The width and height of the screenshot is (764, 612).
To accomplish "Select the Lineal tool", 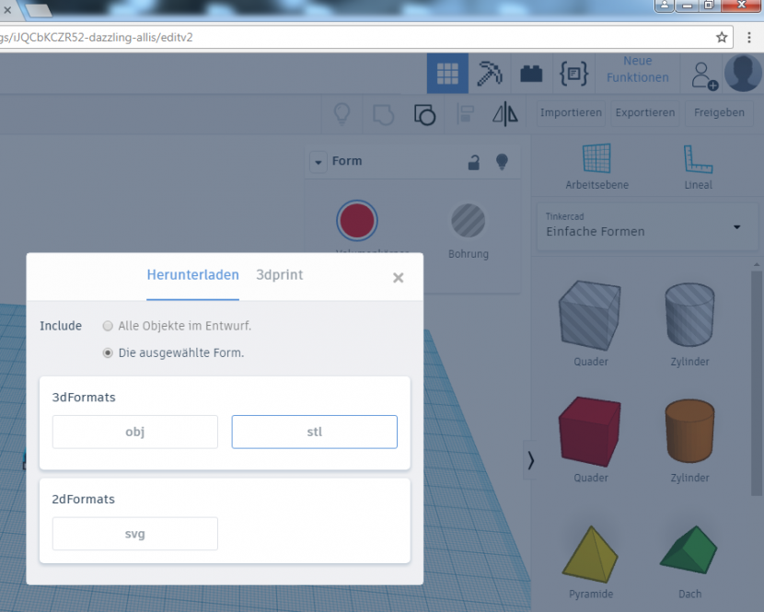I will [698, 166].
